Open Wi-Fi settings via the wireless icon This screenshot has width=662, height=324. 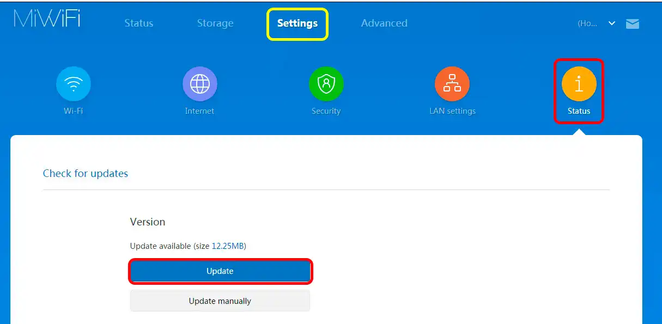[73, 84]
